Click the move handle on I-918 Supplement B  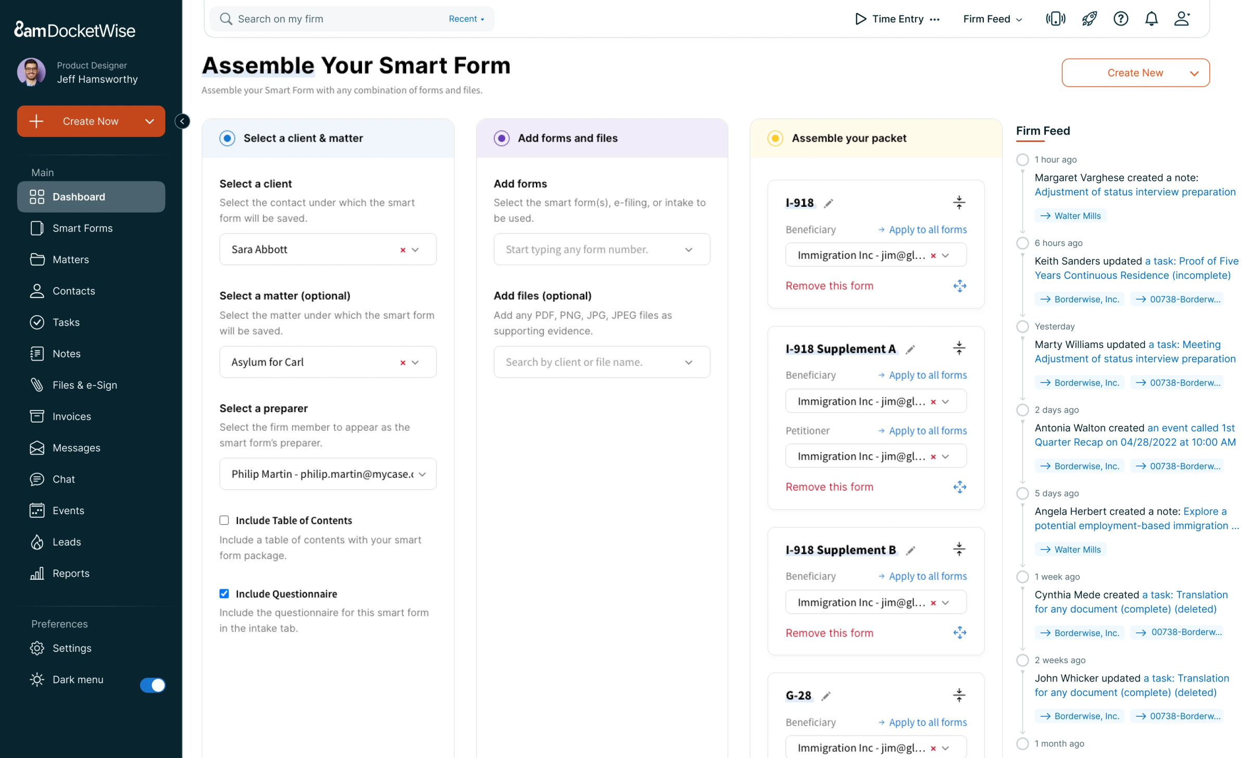[x=959, y=633]
